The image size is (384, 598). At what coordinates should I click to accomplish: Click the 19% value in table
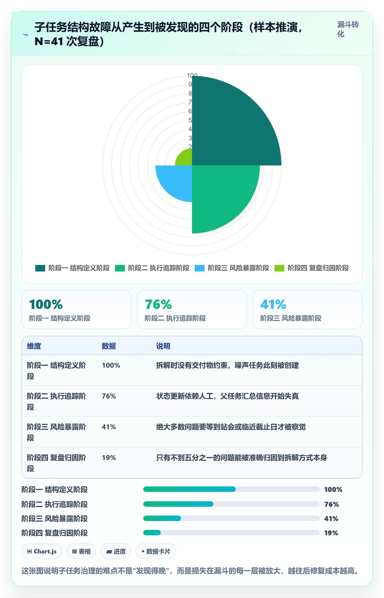(x=109, y=458)
